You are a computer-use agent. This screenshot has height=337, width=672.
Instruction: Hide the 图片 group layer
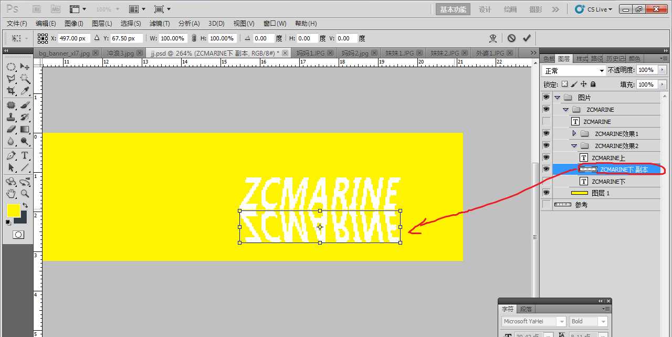click(x=547, y=97)
